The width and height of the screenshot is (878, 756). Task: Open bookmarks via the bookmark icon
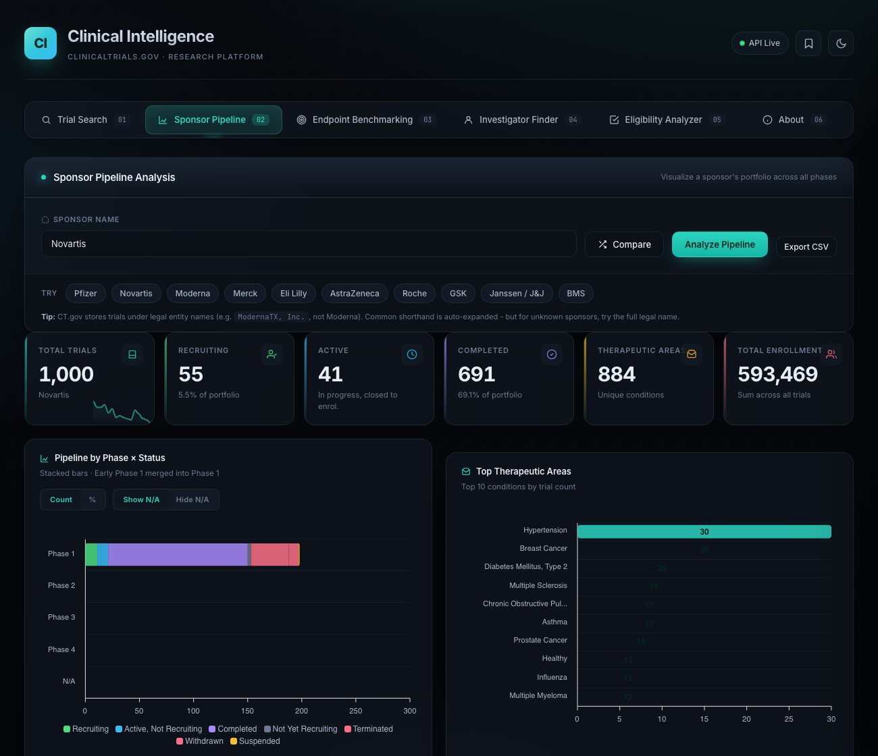pos(808,43)
